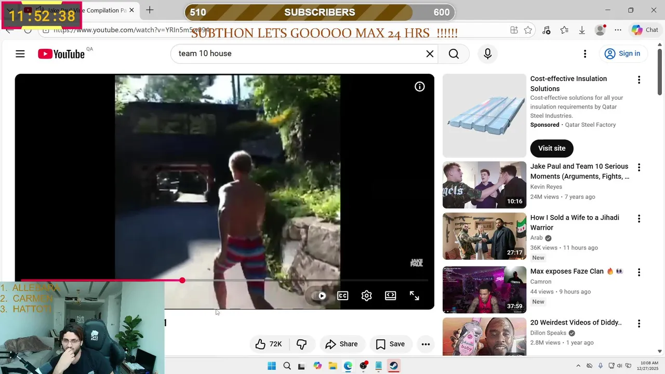Open options for Jake Paul Team 10 video
Screen dimensions: 665x374
pos(639,167)
